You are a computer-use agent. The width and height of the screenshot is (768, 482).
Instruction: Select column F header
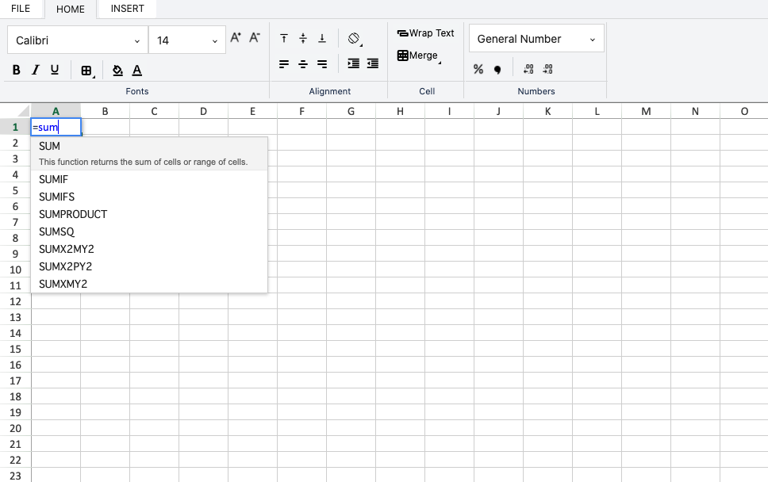pos(301,111)
